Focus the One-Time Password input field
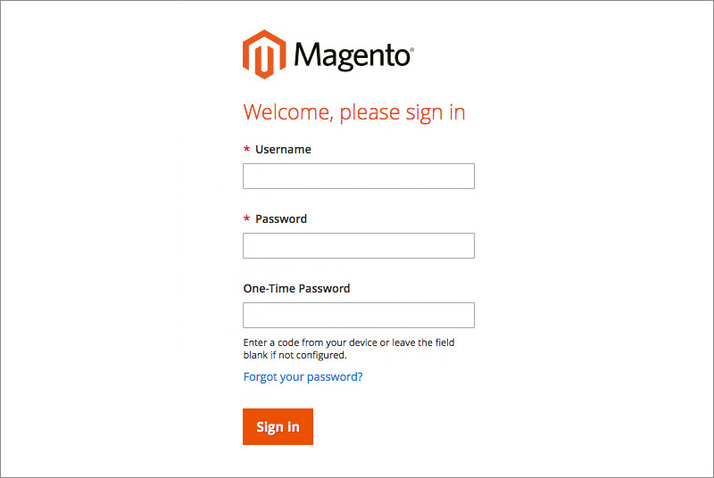Screen dimensions: 714x478 358,315
